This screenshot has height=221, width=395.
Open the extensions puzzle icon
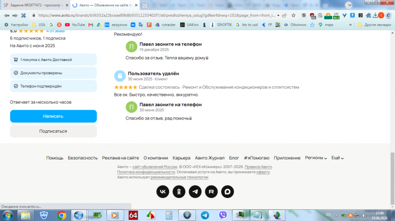(x=368, y=15)
